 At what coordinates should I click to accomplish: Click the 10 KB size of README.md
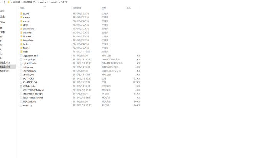coord(137,101)
